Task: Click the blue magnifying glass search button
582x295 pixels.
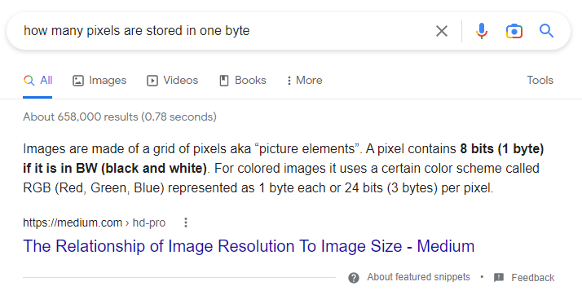Action: 546,31
